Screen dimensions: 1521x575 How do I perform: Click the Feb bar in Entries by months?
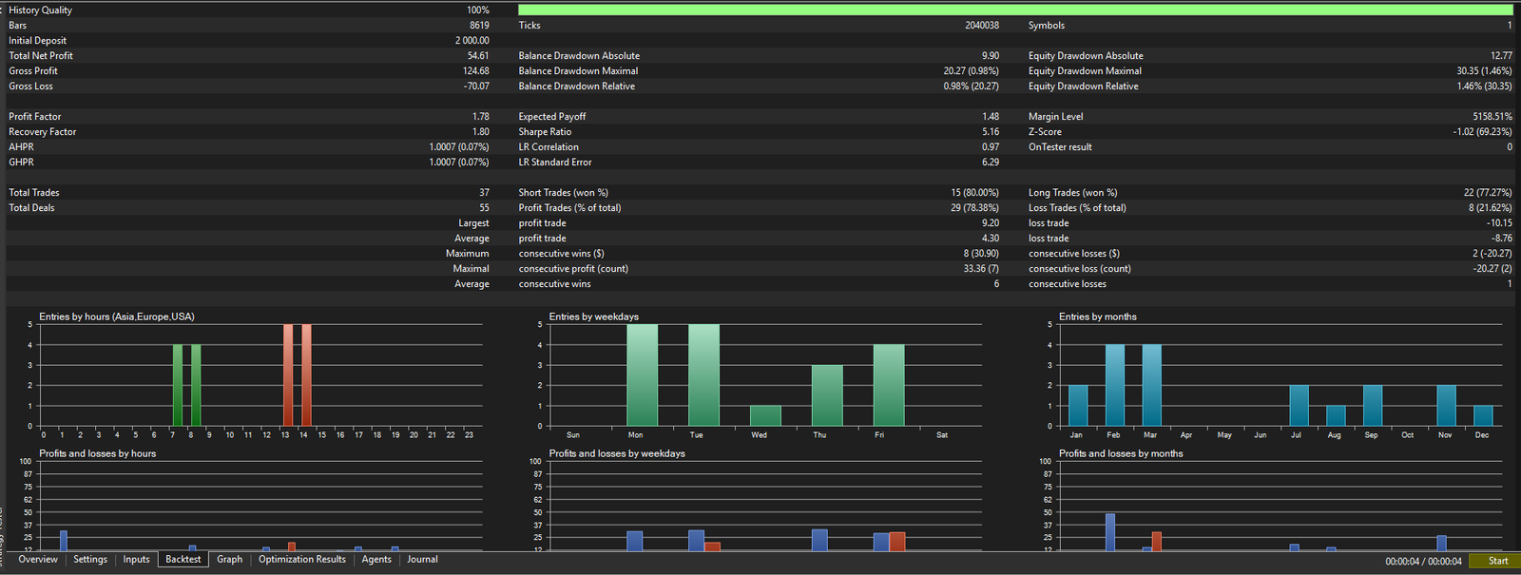pos(1114,385)
